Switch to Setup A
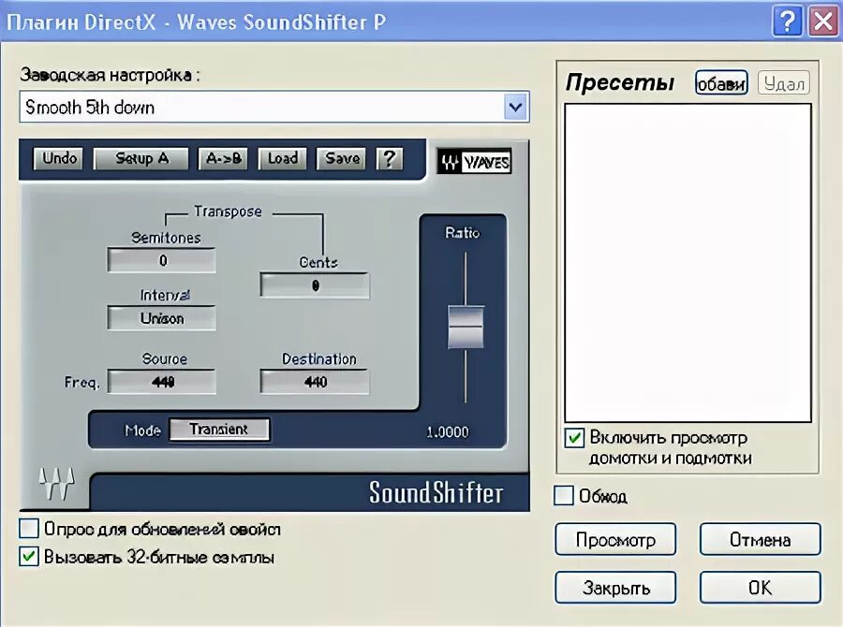The image size is (843, 627). 141,158
